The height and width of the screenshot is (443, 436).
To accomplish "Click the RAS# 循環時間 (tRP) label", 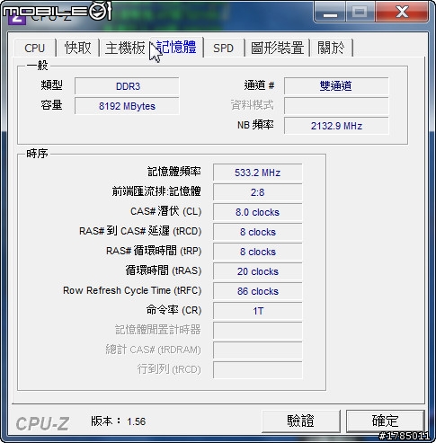I will (x=154, y=251).
